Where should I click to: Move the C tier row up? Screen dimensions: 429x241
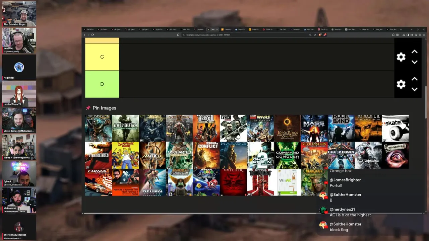[x=415, y=52]
